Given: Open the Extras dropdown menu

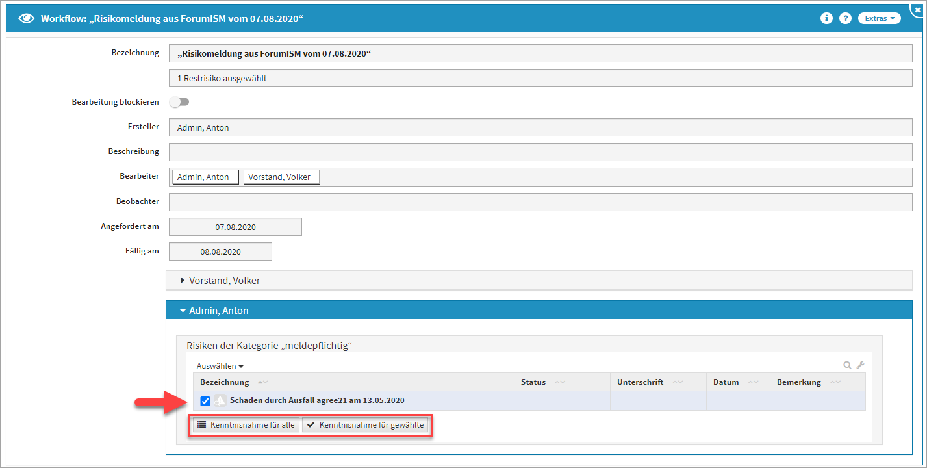Looking at the screenshot, I should click(879, 18).
